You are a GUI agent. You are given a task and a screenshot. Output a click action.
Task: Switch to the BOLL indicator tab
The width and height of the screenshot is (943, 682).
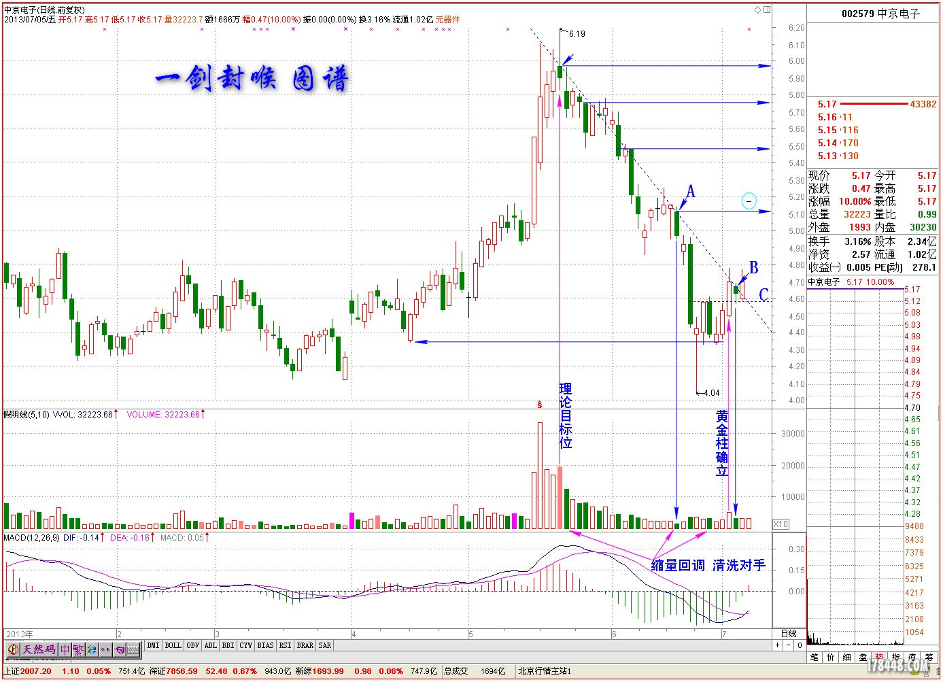coord(173,645)
